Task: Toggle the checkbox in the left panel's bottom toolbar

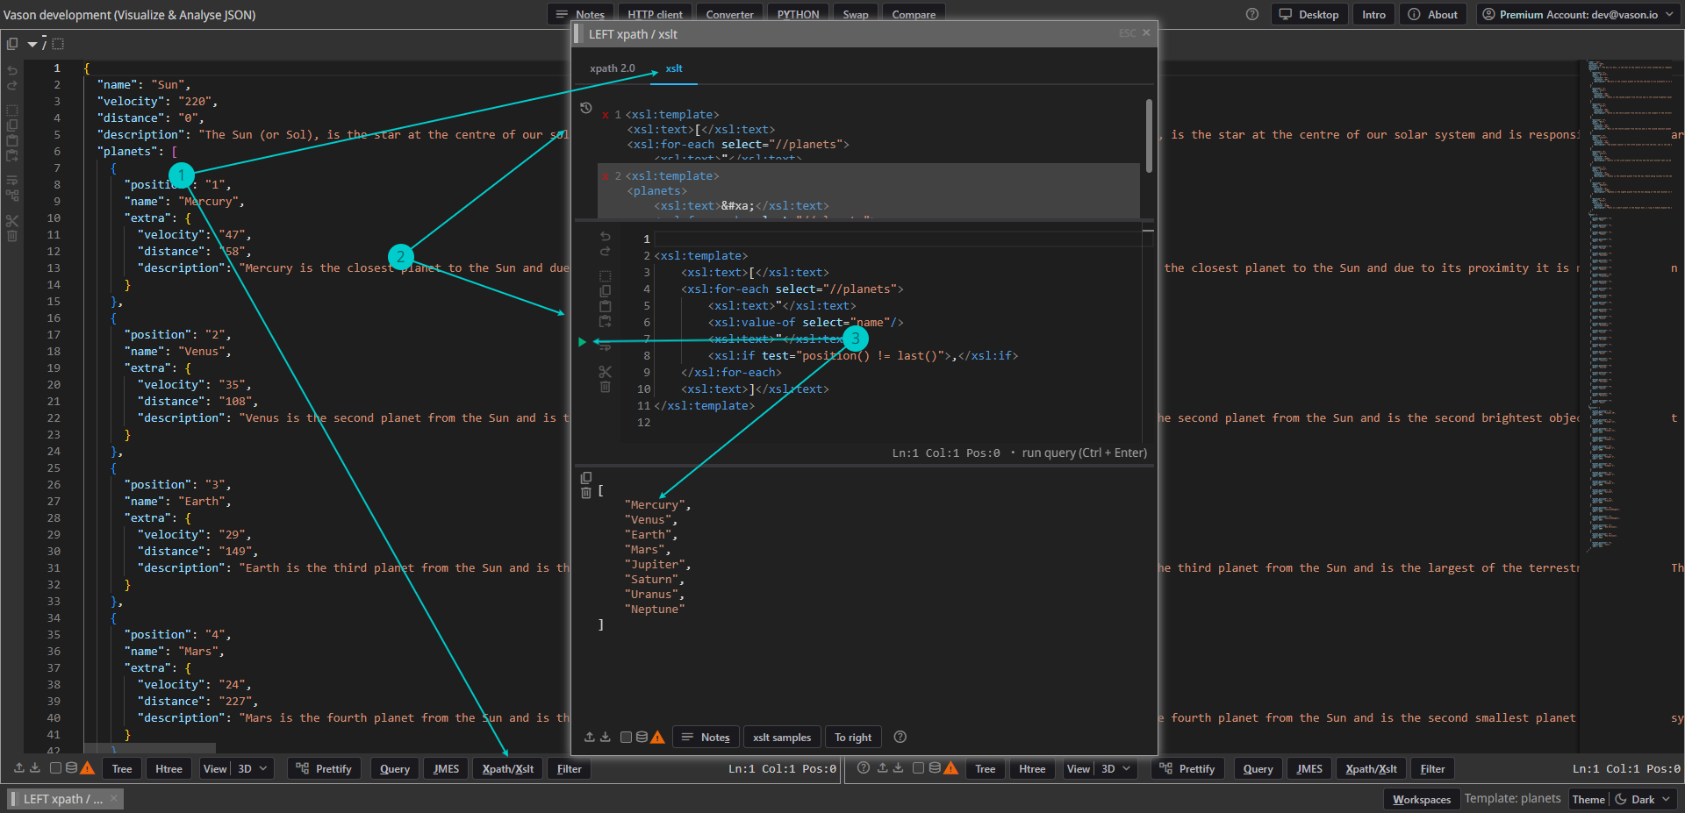Action: pyautogui.click(x=55, y=768)
